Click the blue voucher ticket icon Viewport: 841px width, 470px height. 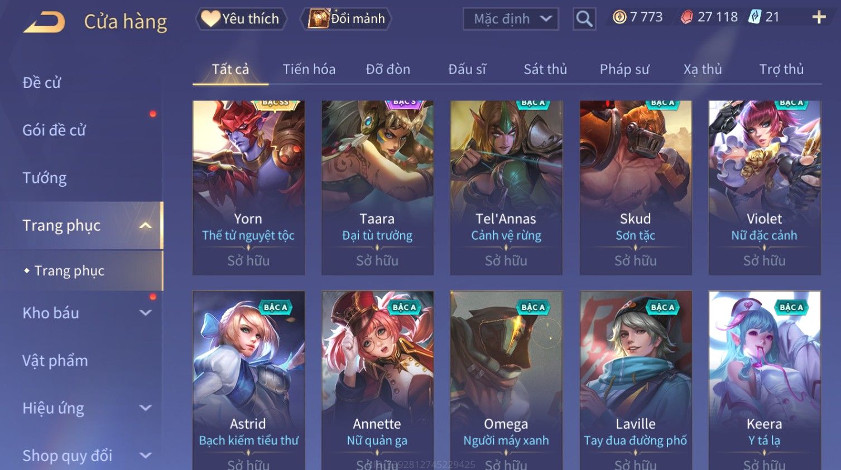[x=755, y=17]
